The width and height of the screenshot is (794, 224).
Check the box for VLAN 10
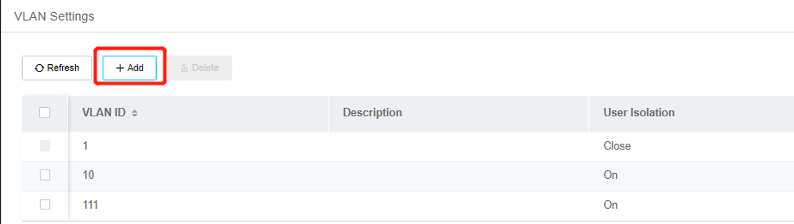pos(44,175)
